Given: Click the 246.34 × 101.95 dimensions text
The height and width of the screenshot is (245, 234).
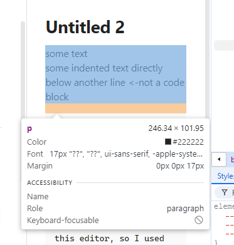Looking at the screenshot, I should click(x=176, y=128).
